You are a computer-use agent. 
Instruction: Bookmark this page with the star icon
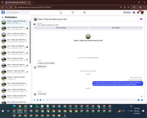point(128,7)
